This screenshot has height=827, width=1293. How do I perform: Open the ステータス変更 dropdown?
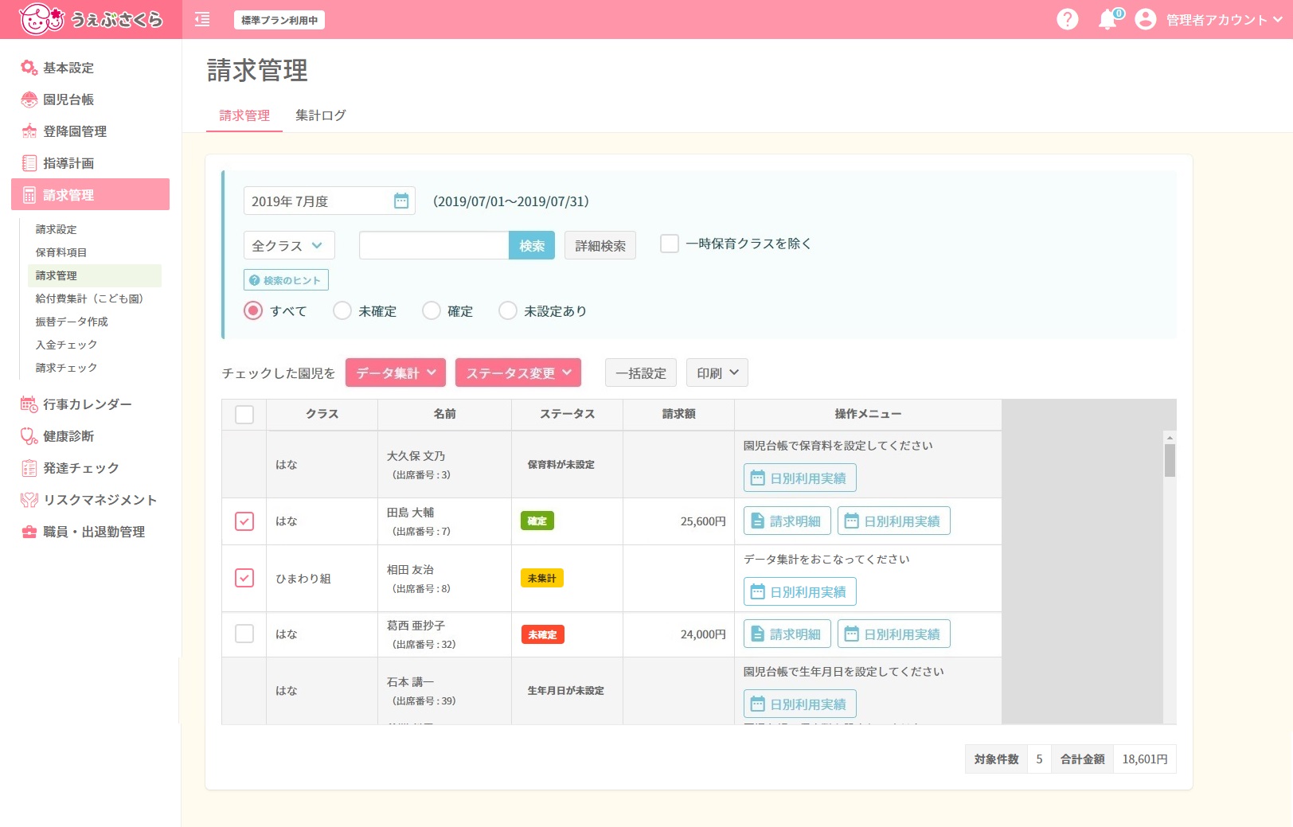(518, 373)
